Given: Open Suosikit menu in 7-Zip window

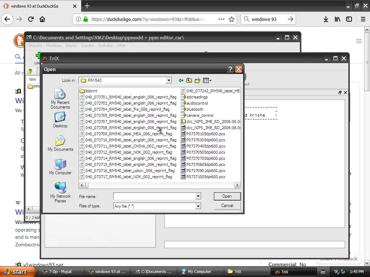Looking at the screenshot, I should click(x=87, y=45).
